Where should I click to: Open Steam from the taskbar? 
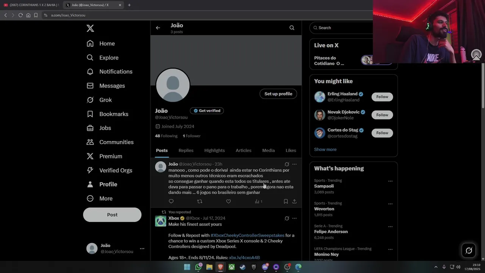242,267
